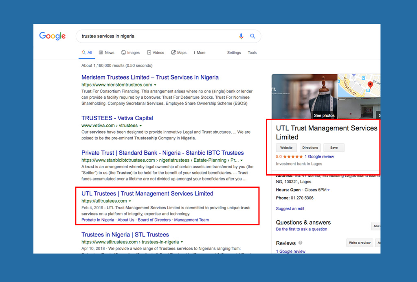This screenshot has height=282, width=417.
Task: Click the magnifying glass search icon
Action: [252, 36]
